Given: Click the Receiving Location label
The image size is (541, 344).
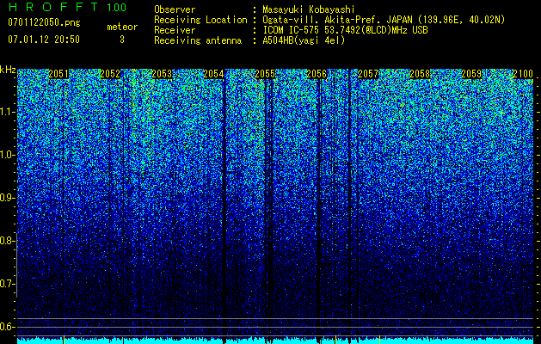Looking at the screenshot, I should tap(200, 20).
